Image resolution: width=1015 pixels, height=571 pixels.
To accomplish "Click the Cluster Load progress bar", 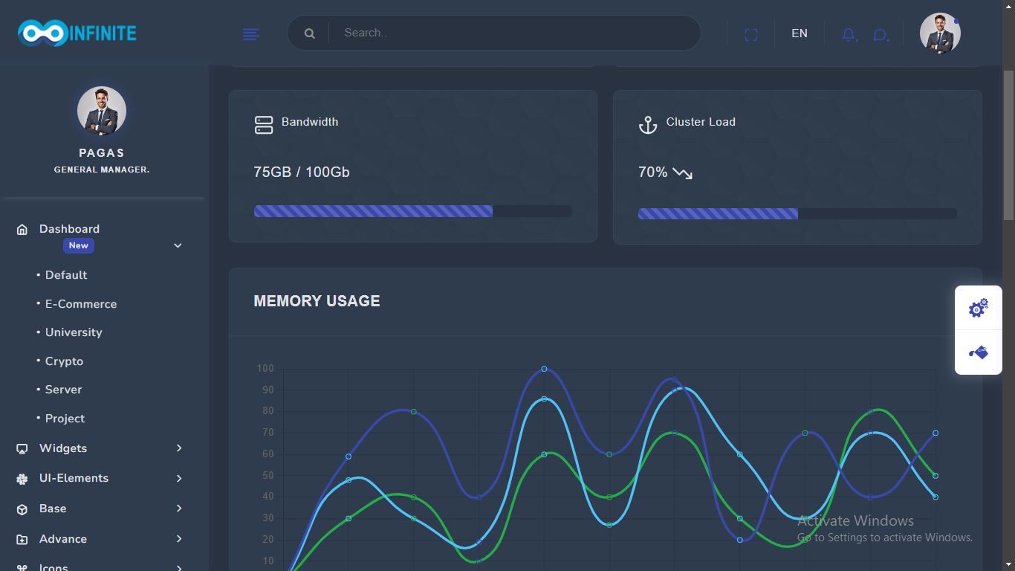I will coord(797,213).
